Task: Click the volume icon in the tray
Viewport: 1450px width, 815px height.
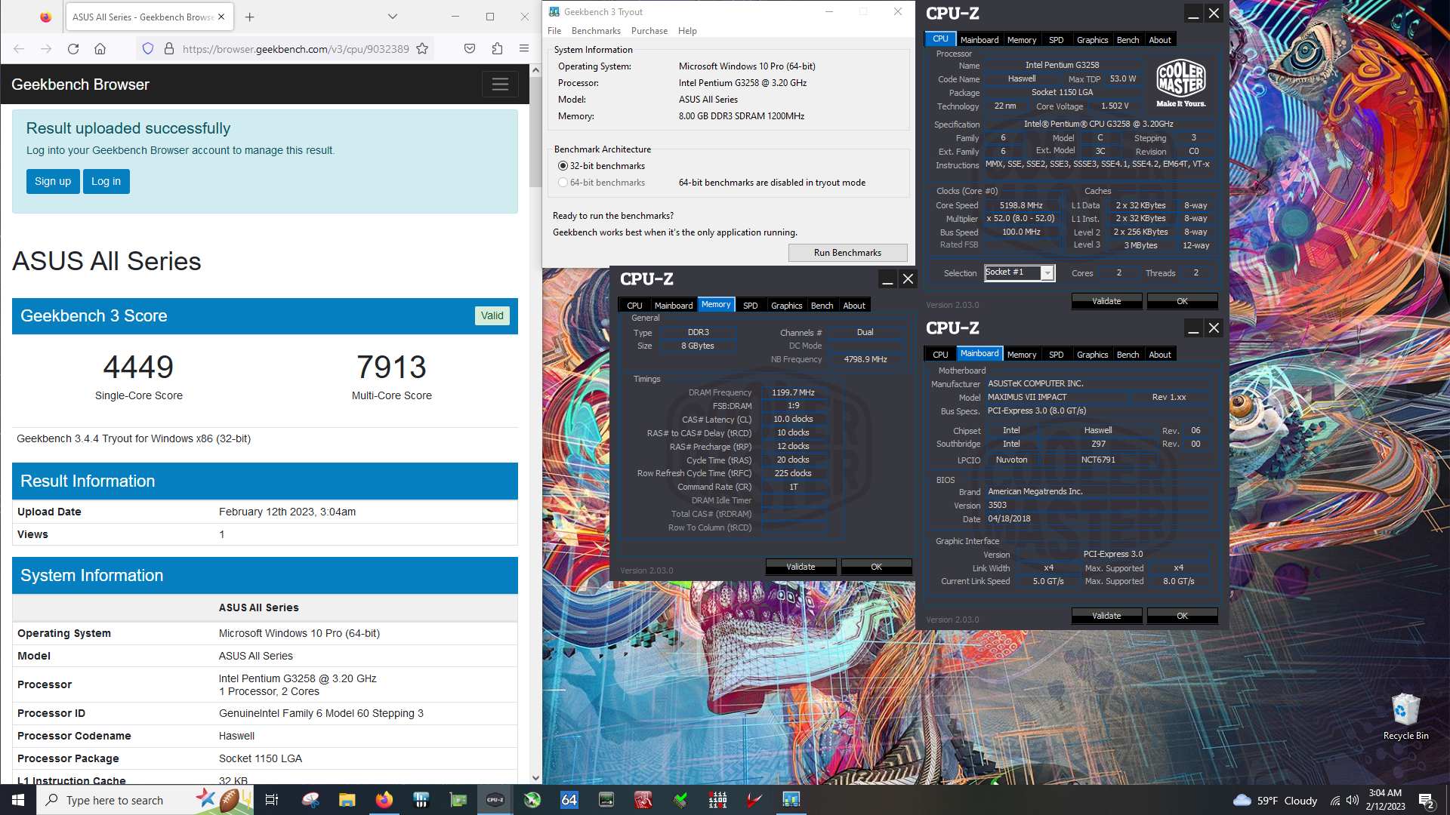Action: coord(1353,801)
